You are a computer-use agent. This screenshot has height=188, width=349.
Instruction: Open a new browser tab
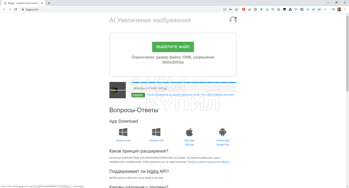click(49, 3)
